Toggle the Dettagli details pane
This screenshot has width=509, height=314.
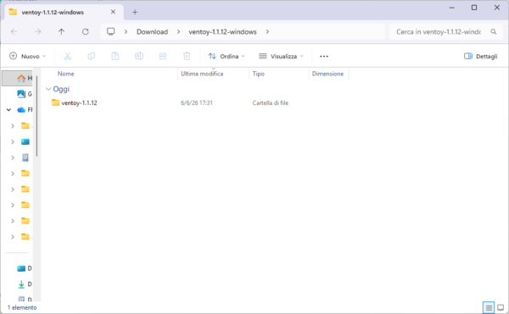coord(481,57)
